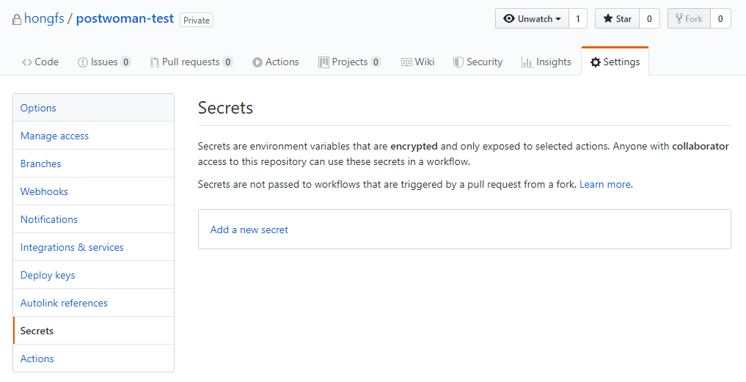Open the Settings tab
Screen dimensions: 746x382
615,62
